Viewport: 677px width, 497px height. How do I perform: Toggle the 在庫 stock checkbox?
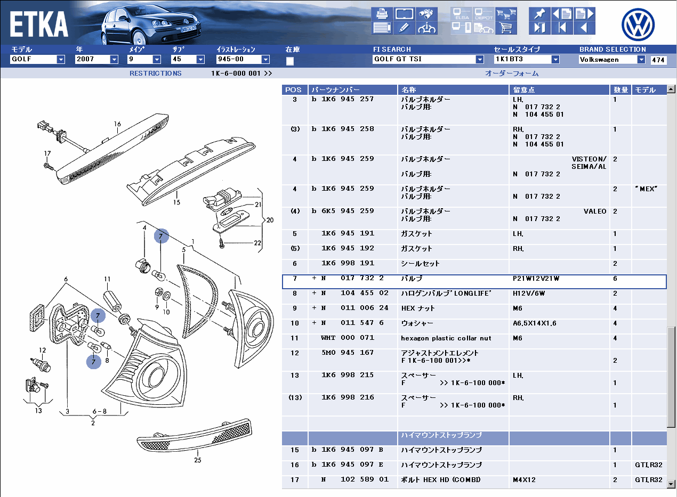[289, 61]
